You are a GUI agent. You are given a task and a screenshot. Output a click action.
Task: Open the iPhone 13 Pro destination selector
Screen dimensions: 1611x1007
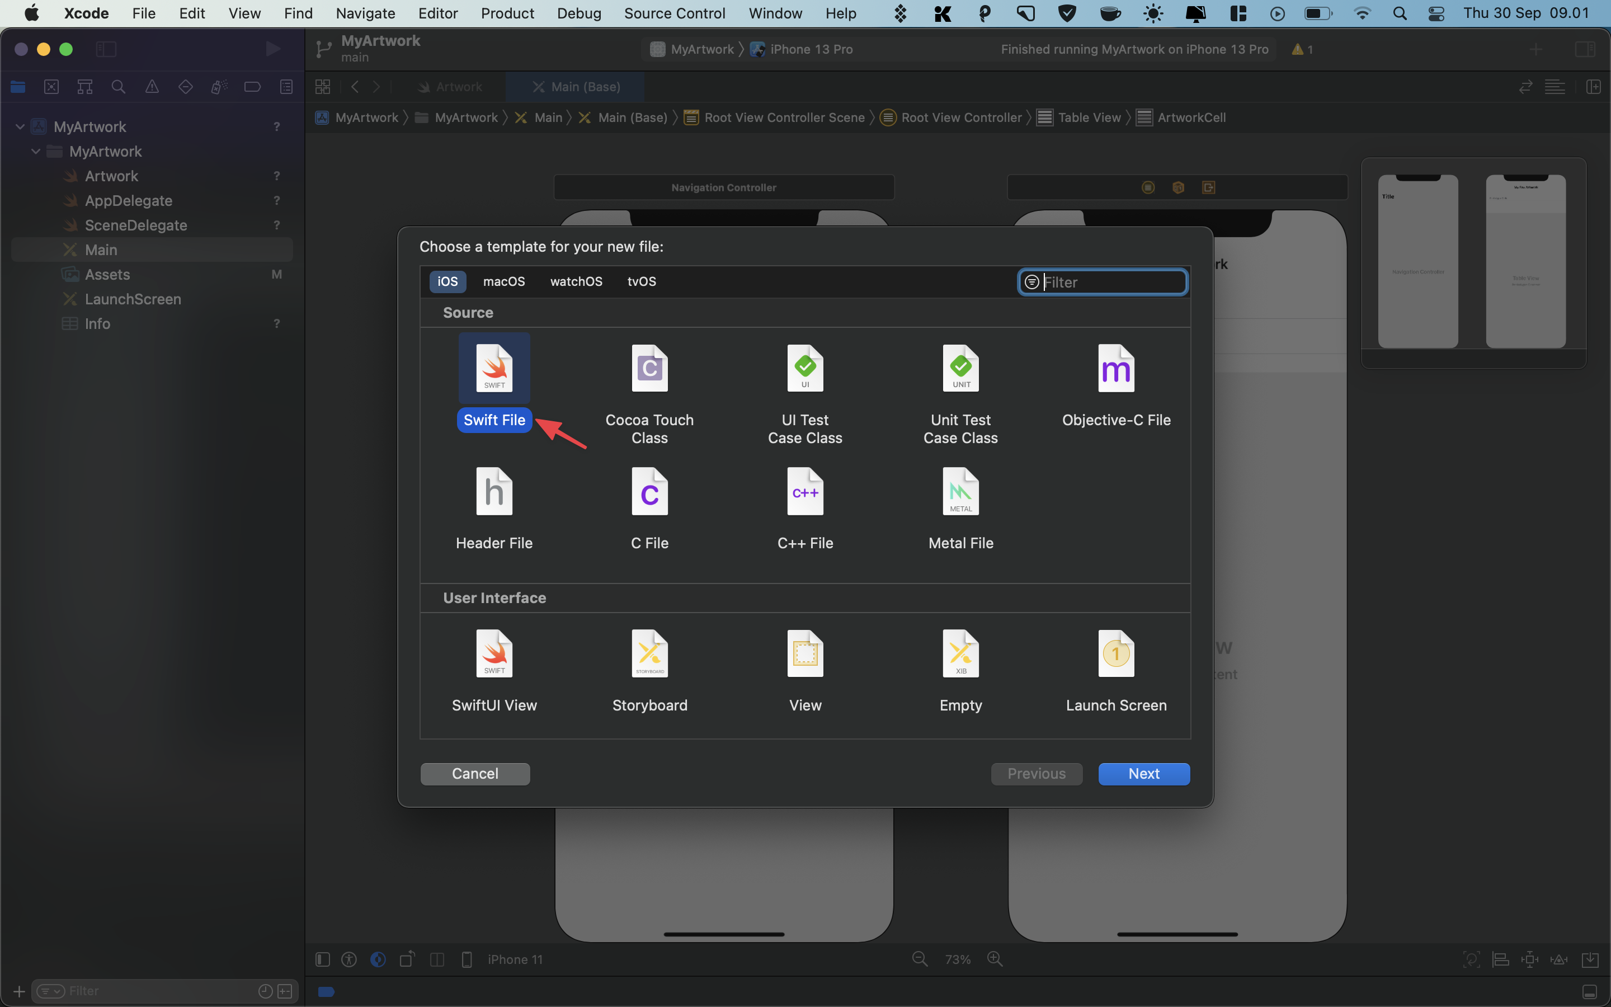pos(802,49)
